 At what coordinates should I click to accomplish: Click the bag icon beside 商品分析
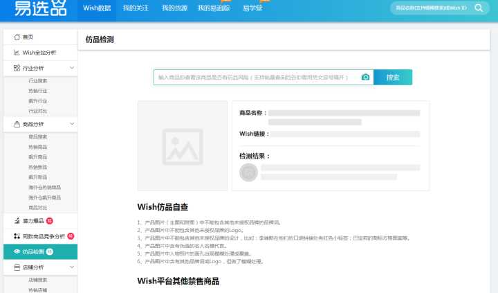click(x=17, y=124)
